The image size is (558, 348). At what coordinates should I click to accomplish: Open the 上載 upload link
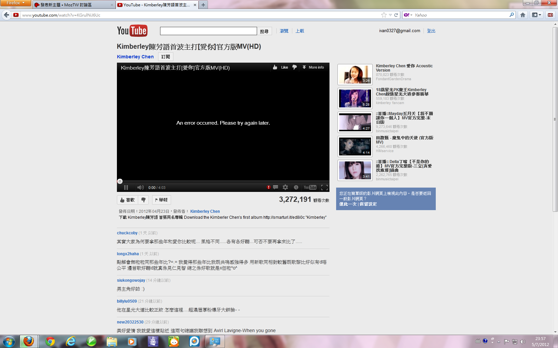(300, 31)
